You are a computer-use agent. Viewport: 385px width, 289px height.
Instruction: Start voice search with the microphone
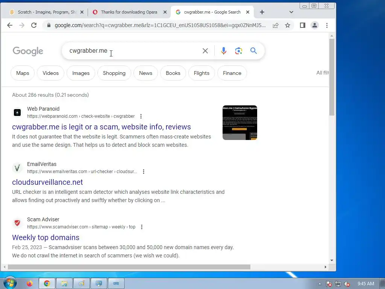click(223, 51)
